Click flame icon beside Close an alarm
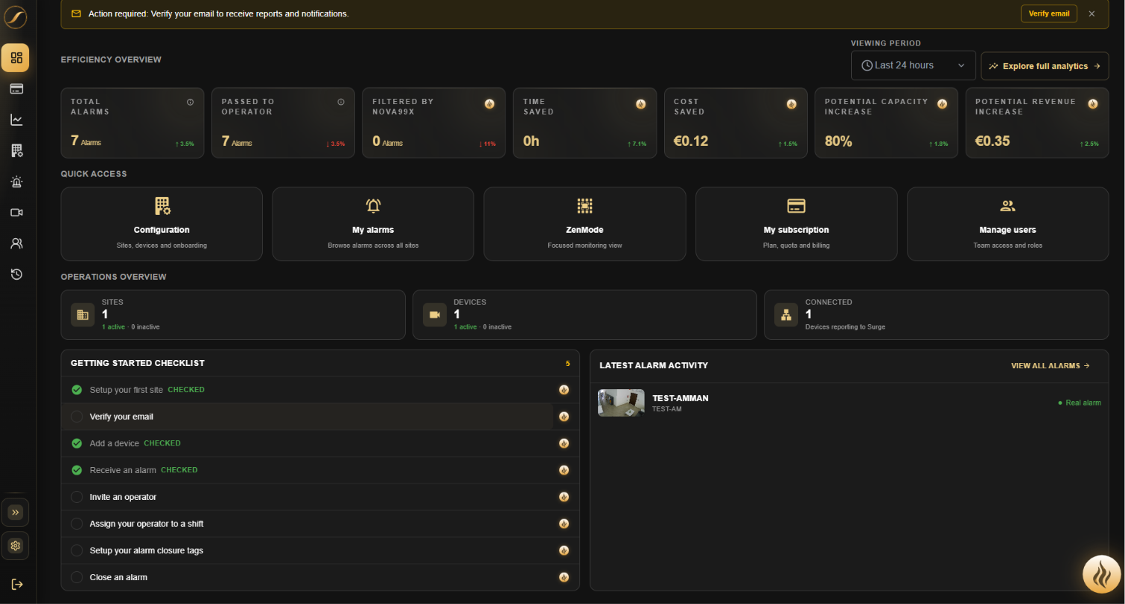Screen dimensions: 1125x604 click(564, 577)
